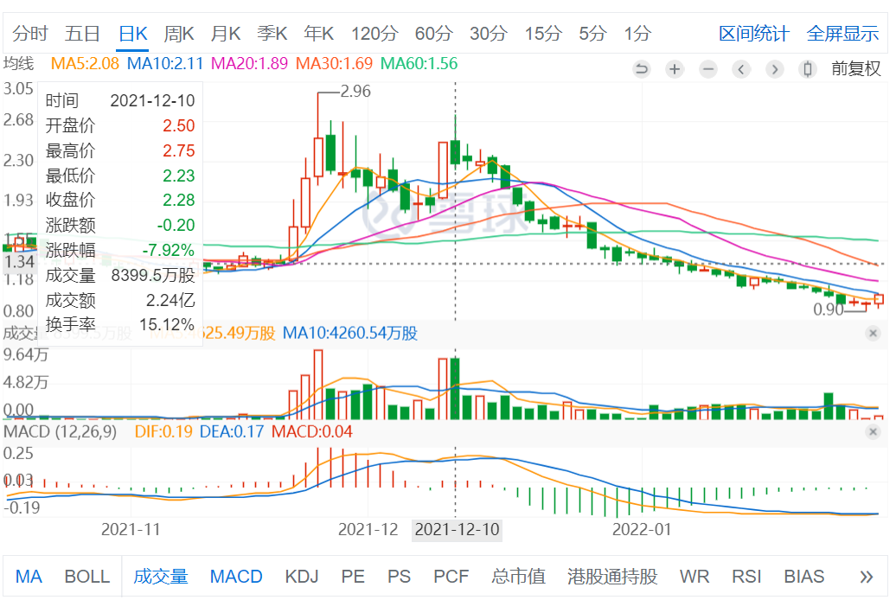
Task: Click 全屏显示 to show fullscreen
Action: click(842, 34)
